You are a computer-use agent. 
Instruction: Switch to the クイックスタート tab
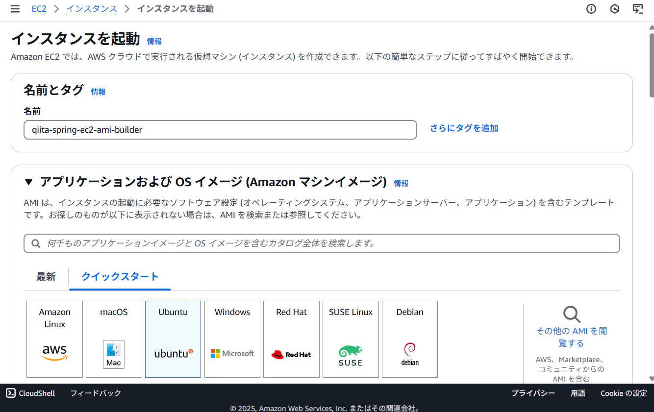pos(120,277)
